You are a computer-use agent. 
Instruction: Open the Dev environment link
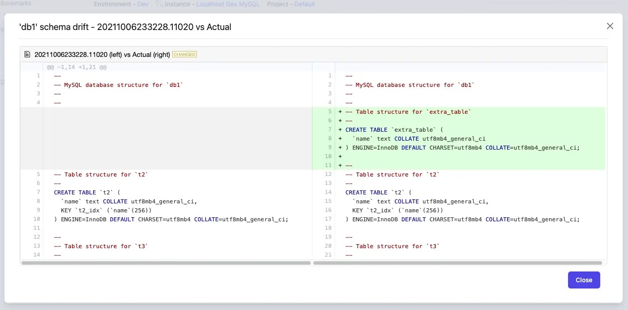[143, 4]
